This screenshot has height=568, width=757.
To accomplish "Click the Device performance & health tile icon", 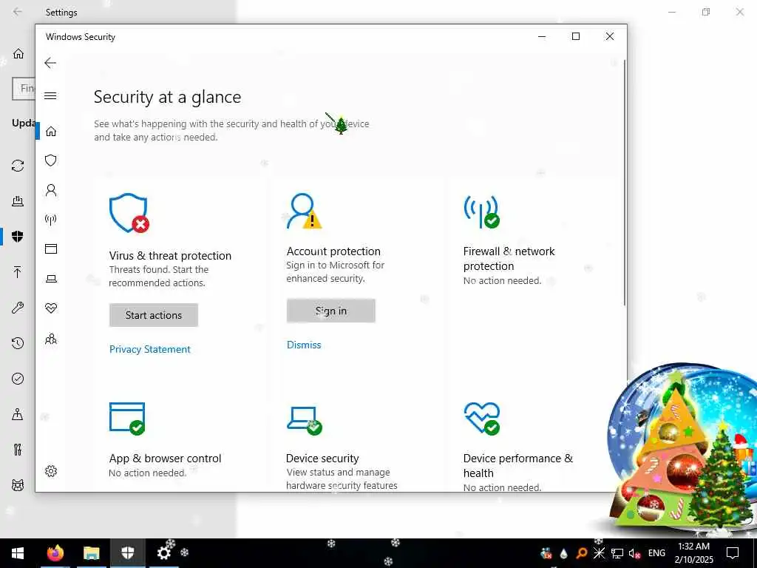I will tap(482, 419).
